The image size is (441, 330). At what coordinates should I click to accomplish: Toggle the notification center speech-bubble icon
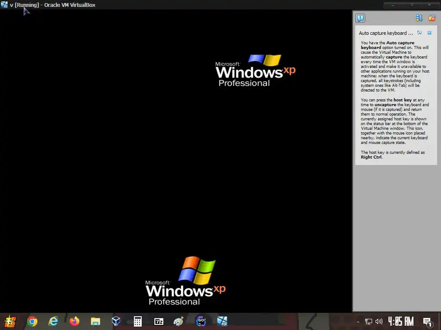pos(360,18)
